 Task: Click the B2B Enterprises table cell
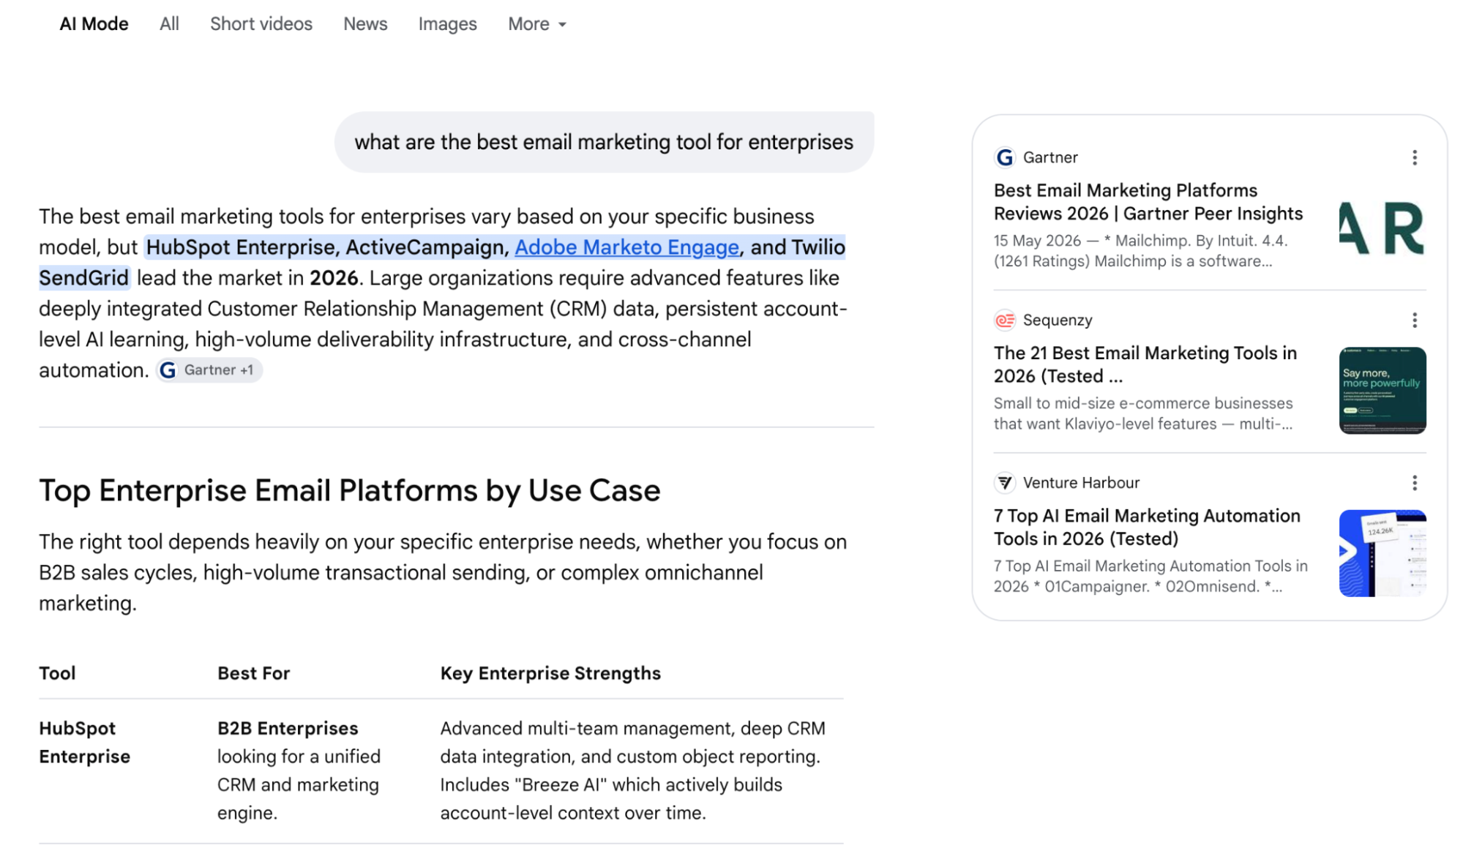pos(299,771)
